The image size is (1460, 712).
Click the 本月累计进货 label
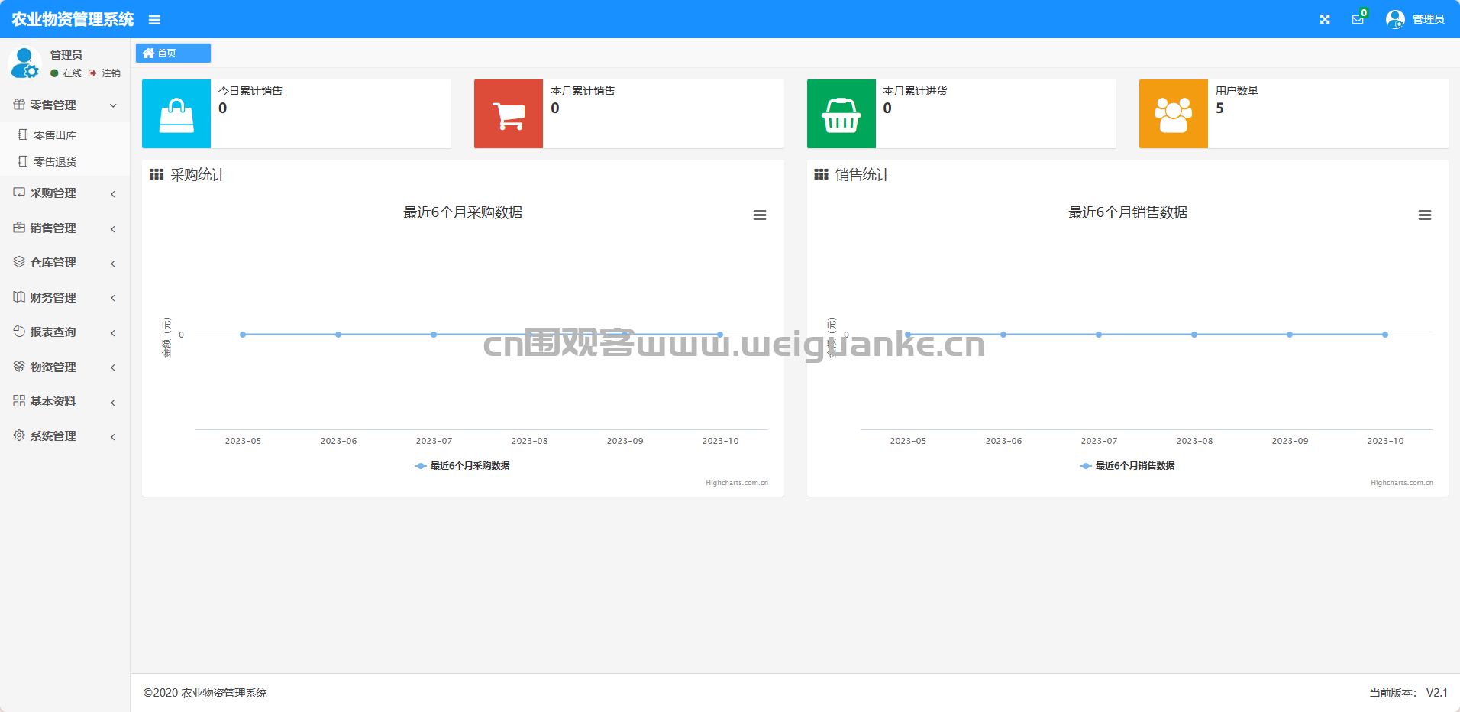[915, 91]
